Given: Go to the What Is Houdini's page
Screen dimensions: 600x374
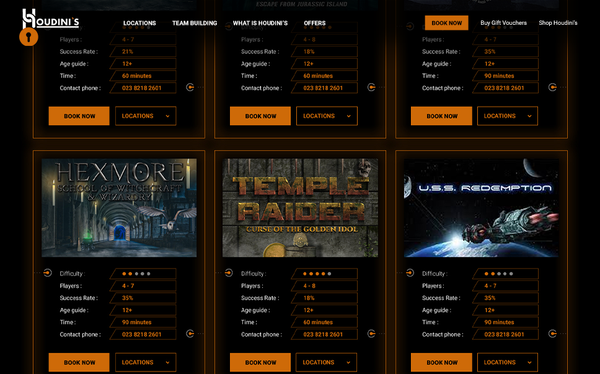Looking at the screenshot, I should click(260, 23).
